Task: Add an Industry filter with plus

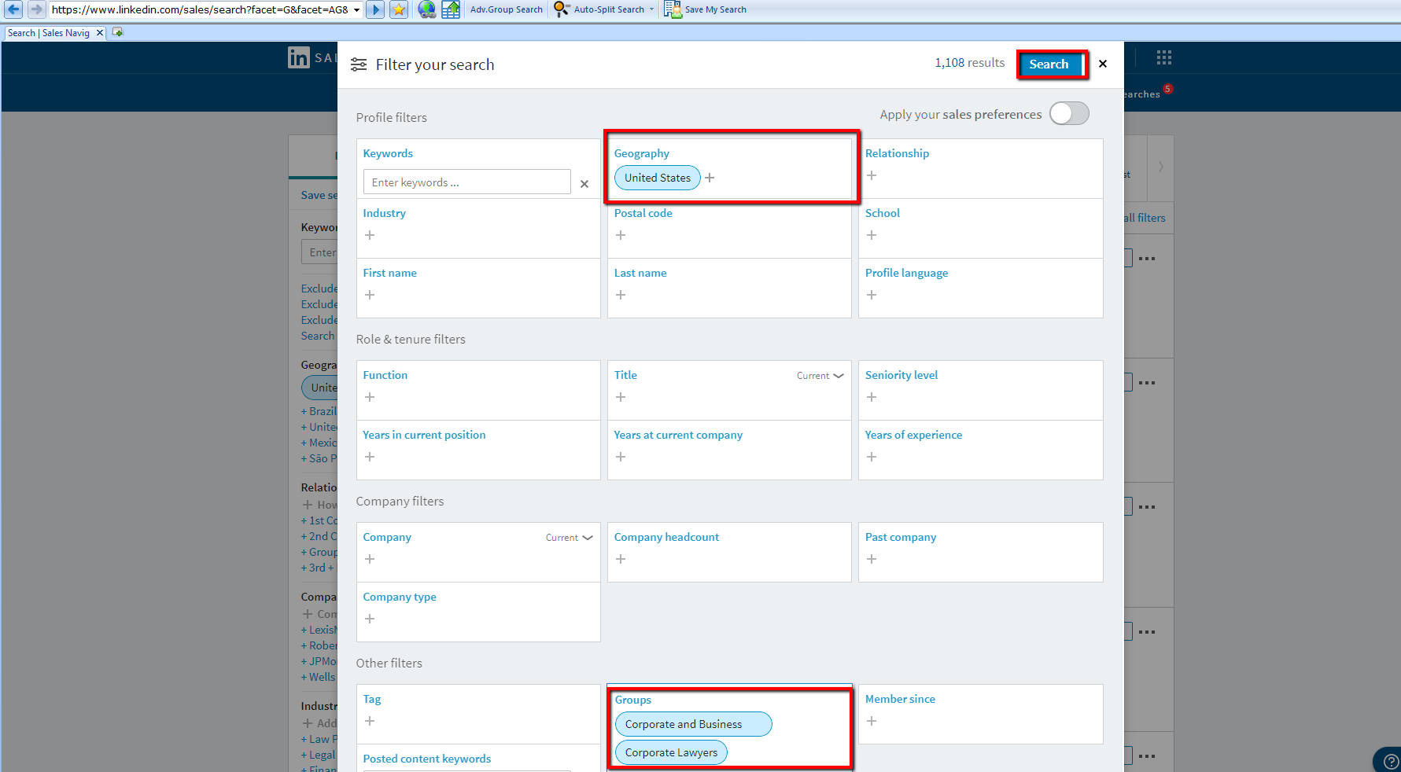Action: [x=370, y=235]
